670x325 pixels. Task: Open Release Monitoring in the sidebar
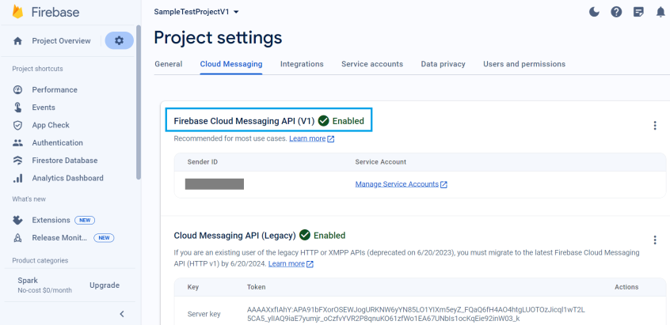click(59, 237)
